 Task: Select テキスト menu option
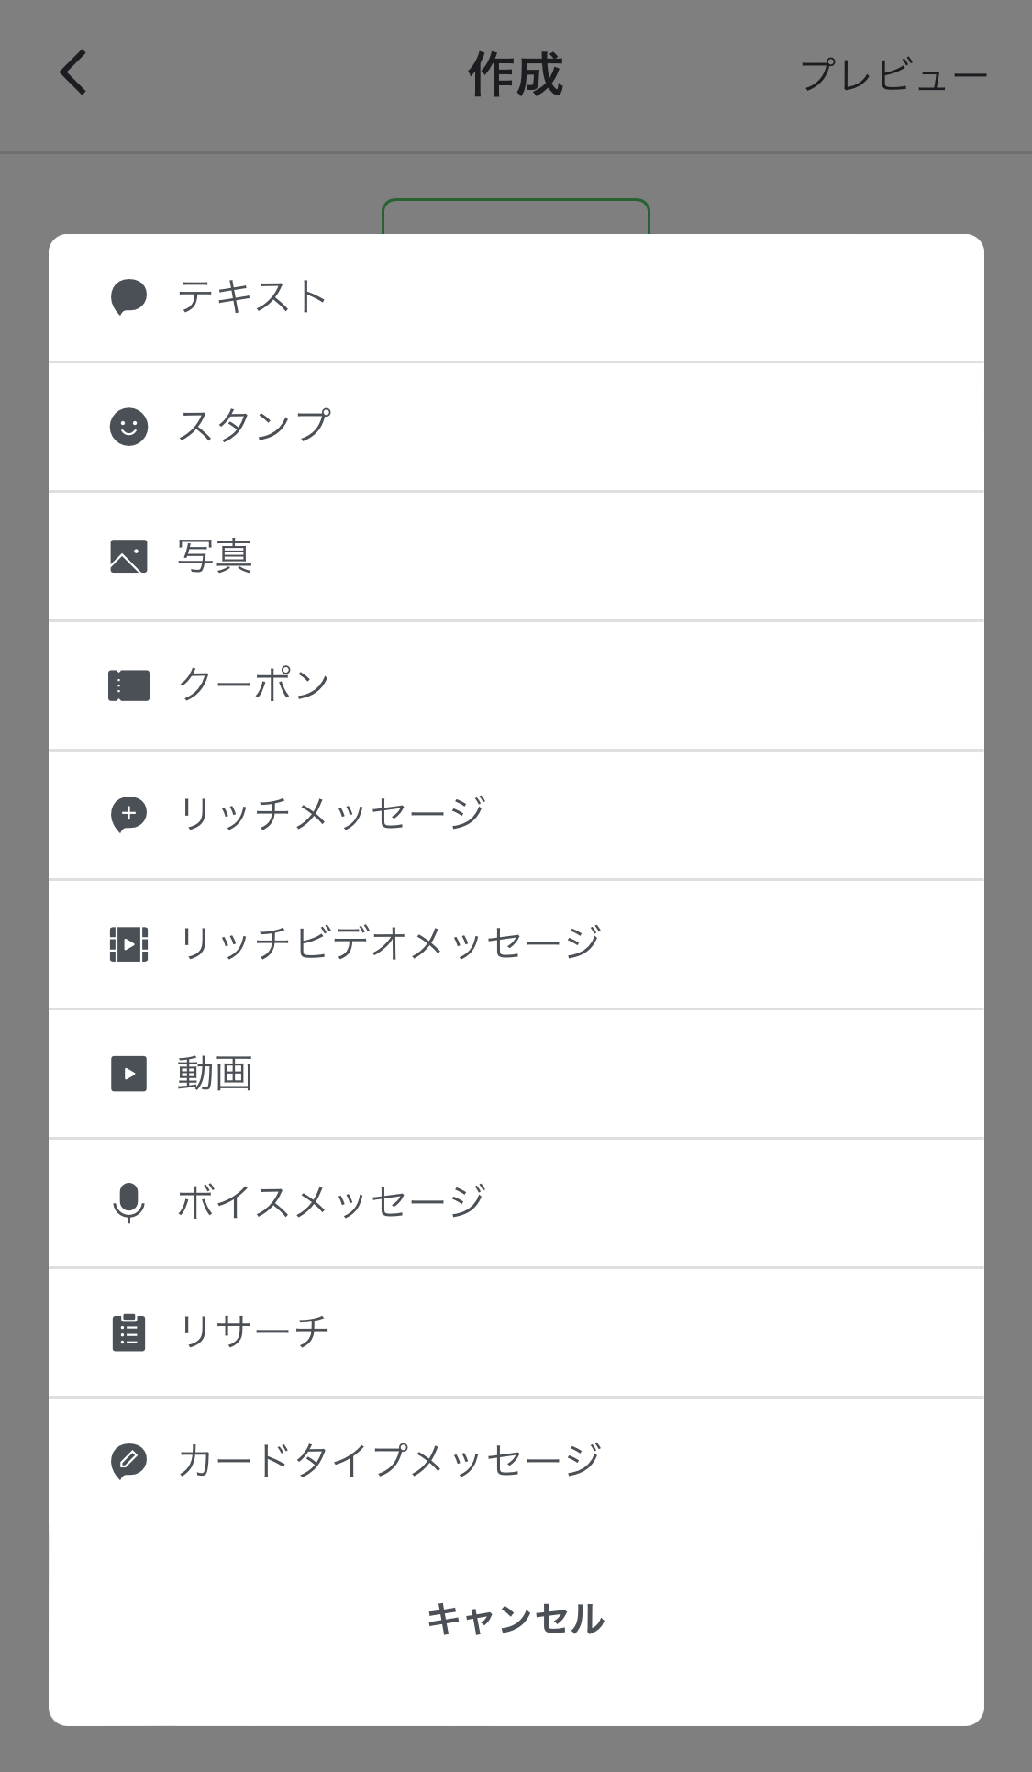tap(252, 297)
